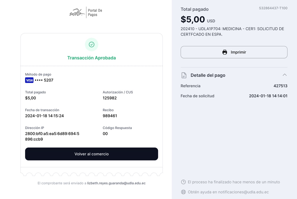Click the printer icon in Imprimir
The image size is (297, 199).
(225, 52)
